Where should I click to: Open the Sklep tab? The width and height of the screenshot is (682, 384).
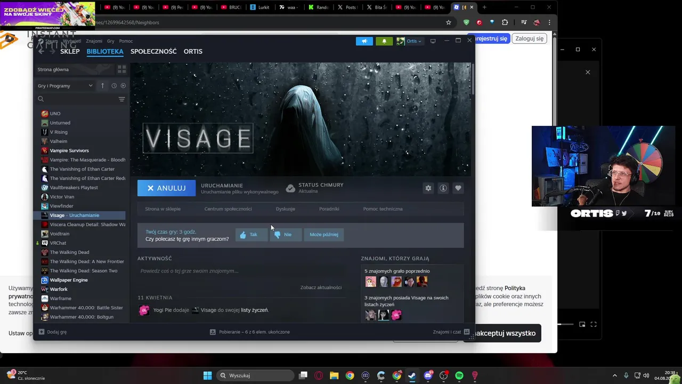70,51
